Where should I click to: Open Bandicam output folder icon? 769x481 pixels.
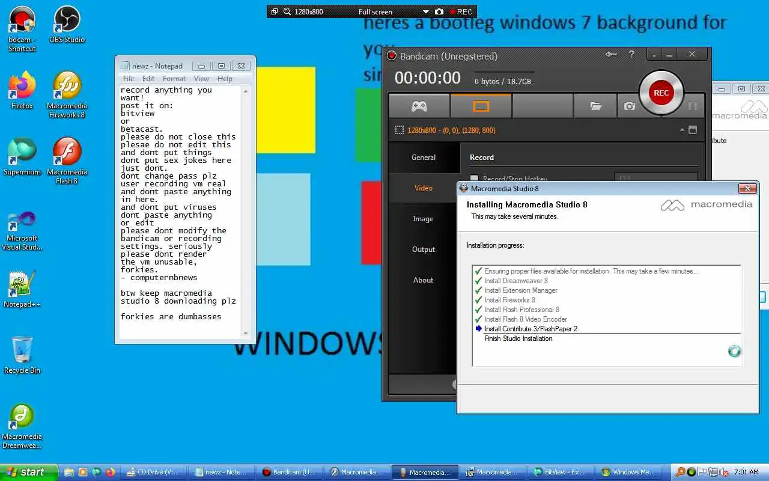(x=595, y=106)
